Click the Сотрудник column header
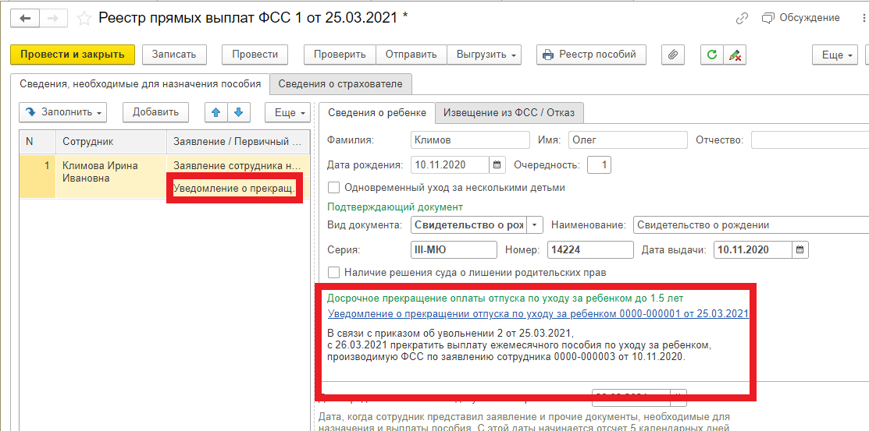Viewport: 869px width, 431px height. [111, 142]
